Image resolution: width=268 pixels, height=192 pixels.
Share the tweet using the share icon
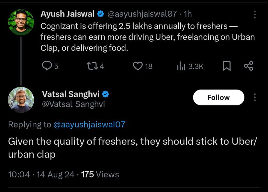click(248, 66)
